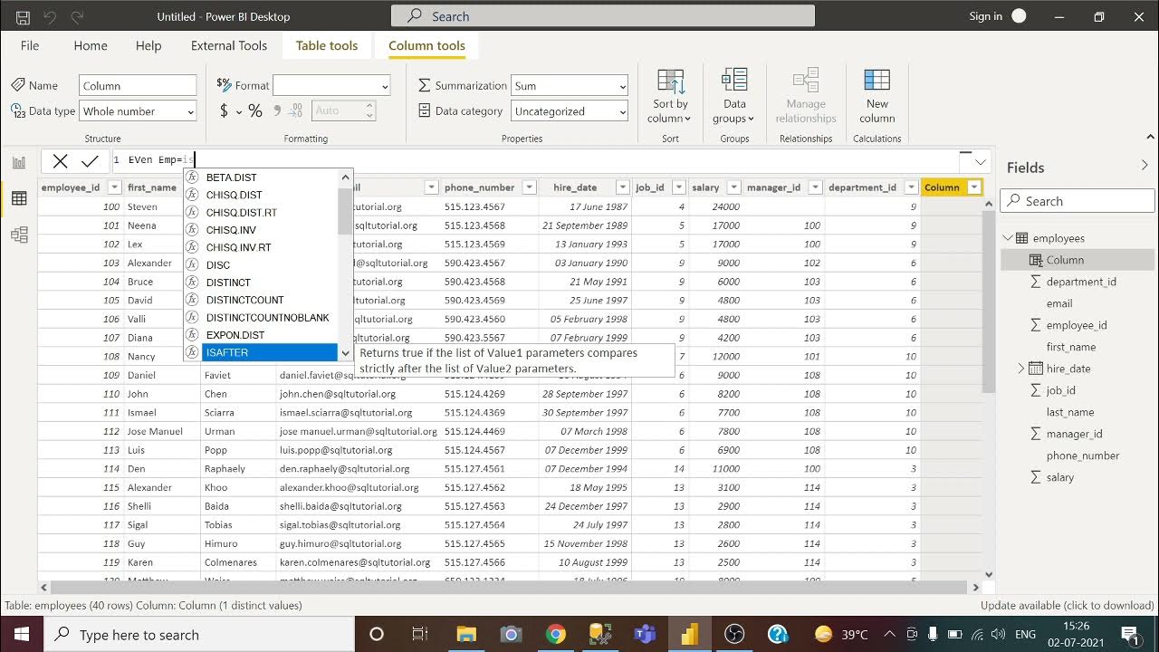Open Google Chrome from taskbar
The image size is (1159, 652).
(x=555, y=634)
